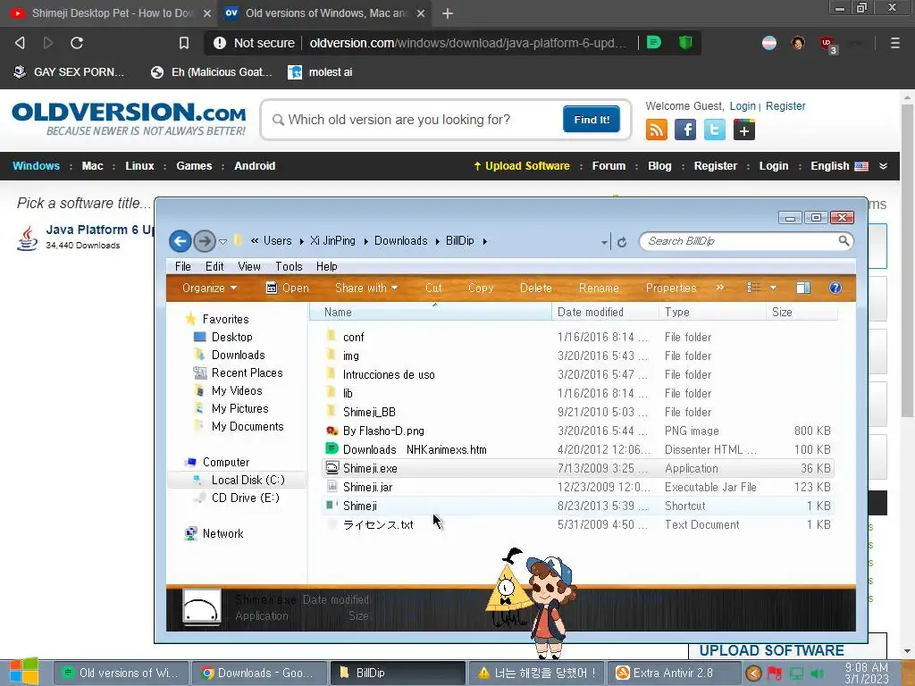Open Explorer help icon
The height and width of the screenshot is (686, 915).
click(835, 288)
